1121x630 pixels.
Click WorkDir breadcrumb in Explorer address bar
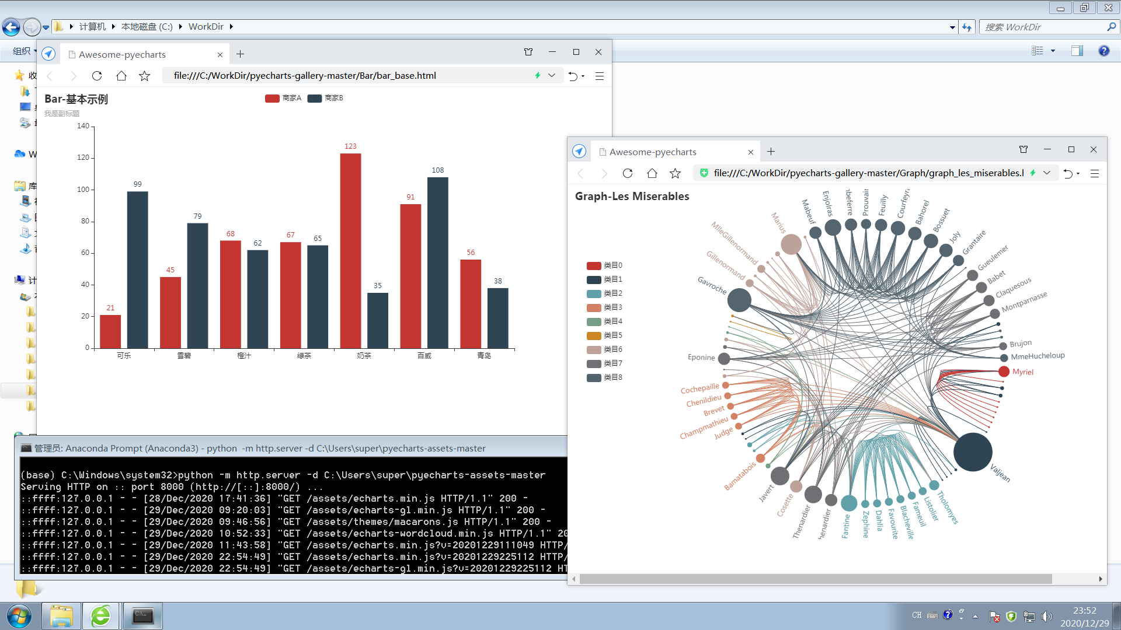click(206, 27)
